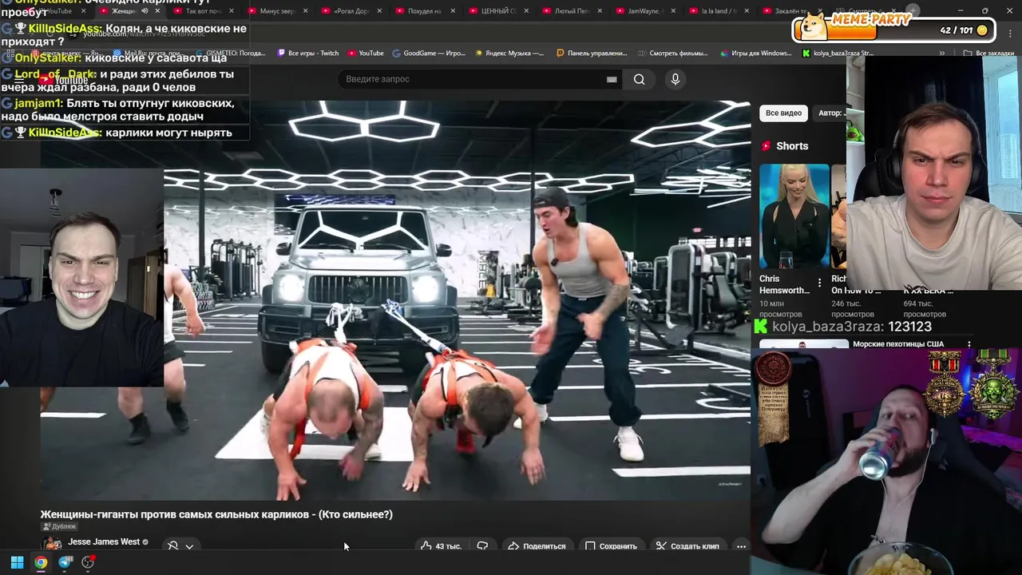Select the 'Все видео' filter chip
Image resolution: width=1022 pixels, height=575 pixels.
783,113
